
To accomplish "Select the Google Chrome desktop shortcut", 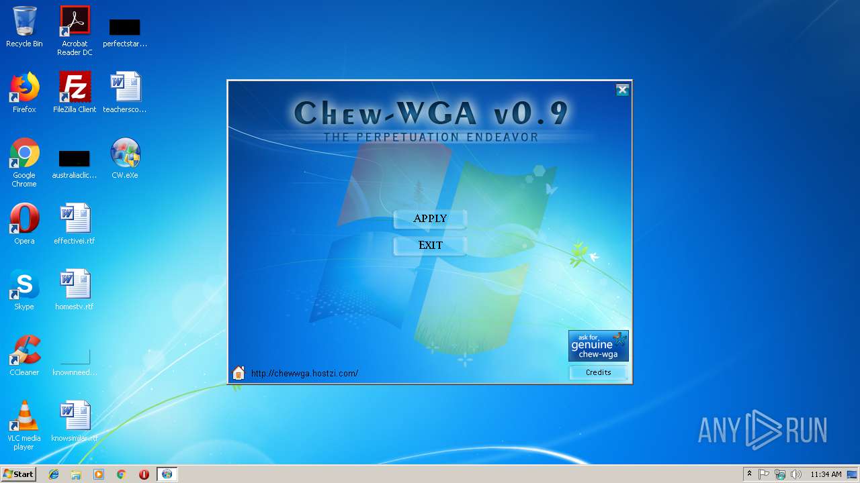I will click(24, 162).
